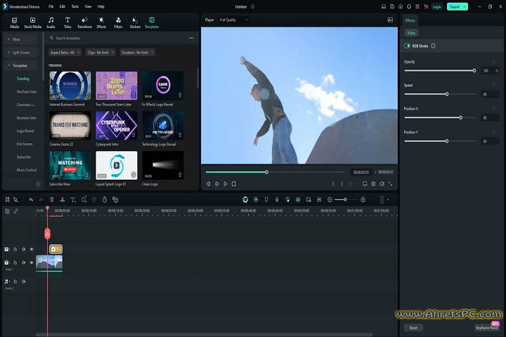Toggle Speed keyframe diamond

(494, 85)
